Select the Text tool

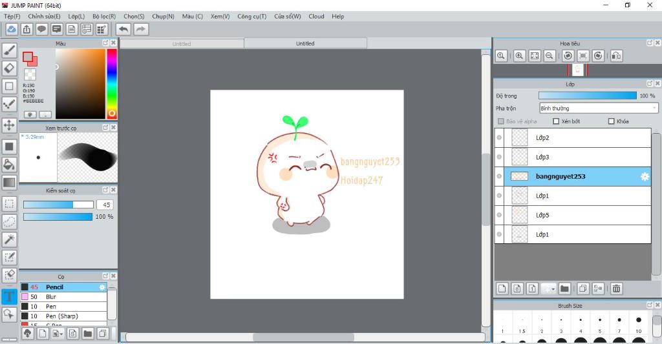(9, 296)
